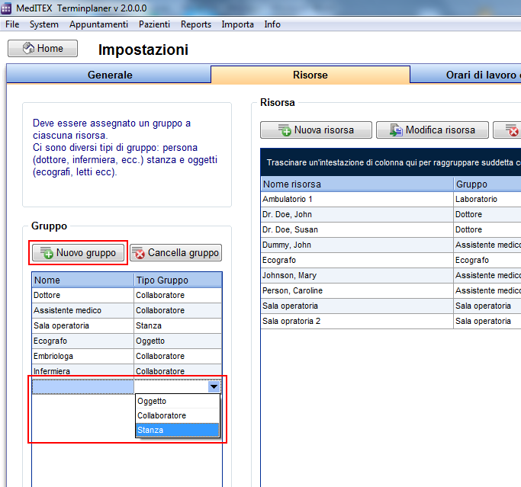
Task: Open the Importa menu
Action: coord(237,24)
